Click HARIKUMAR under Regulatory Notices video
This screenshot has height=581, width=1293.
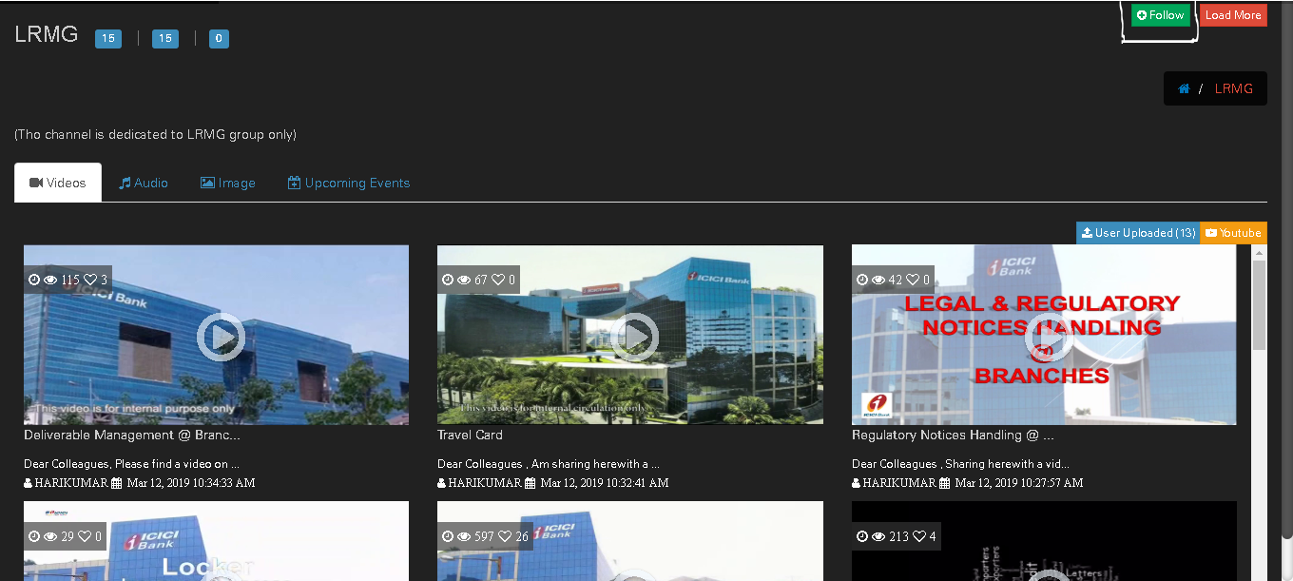[x=899, y=483]
